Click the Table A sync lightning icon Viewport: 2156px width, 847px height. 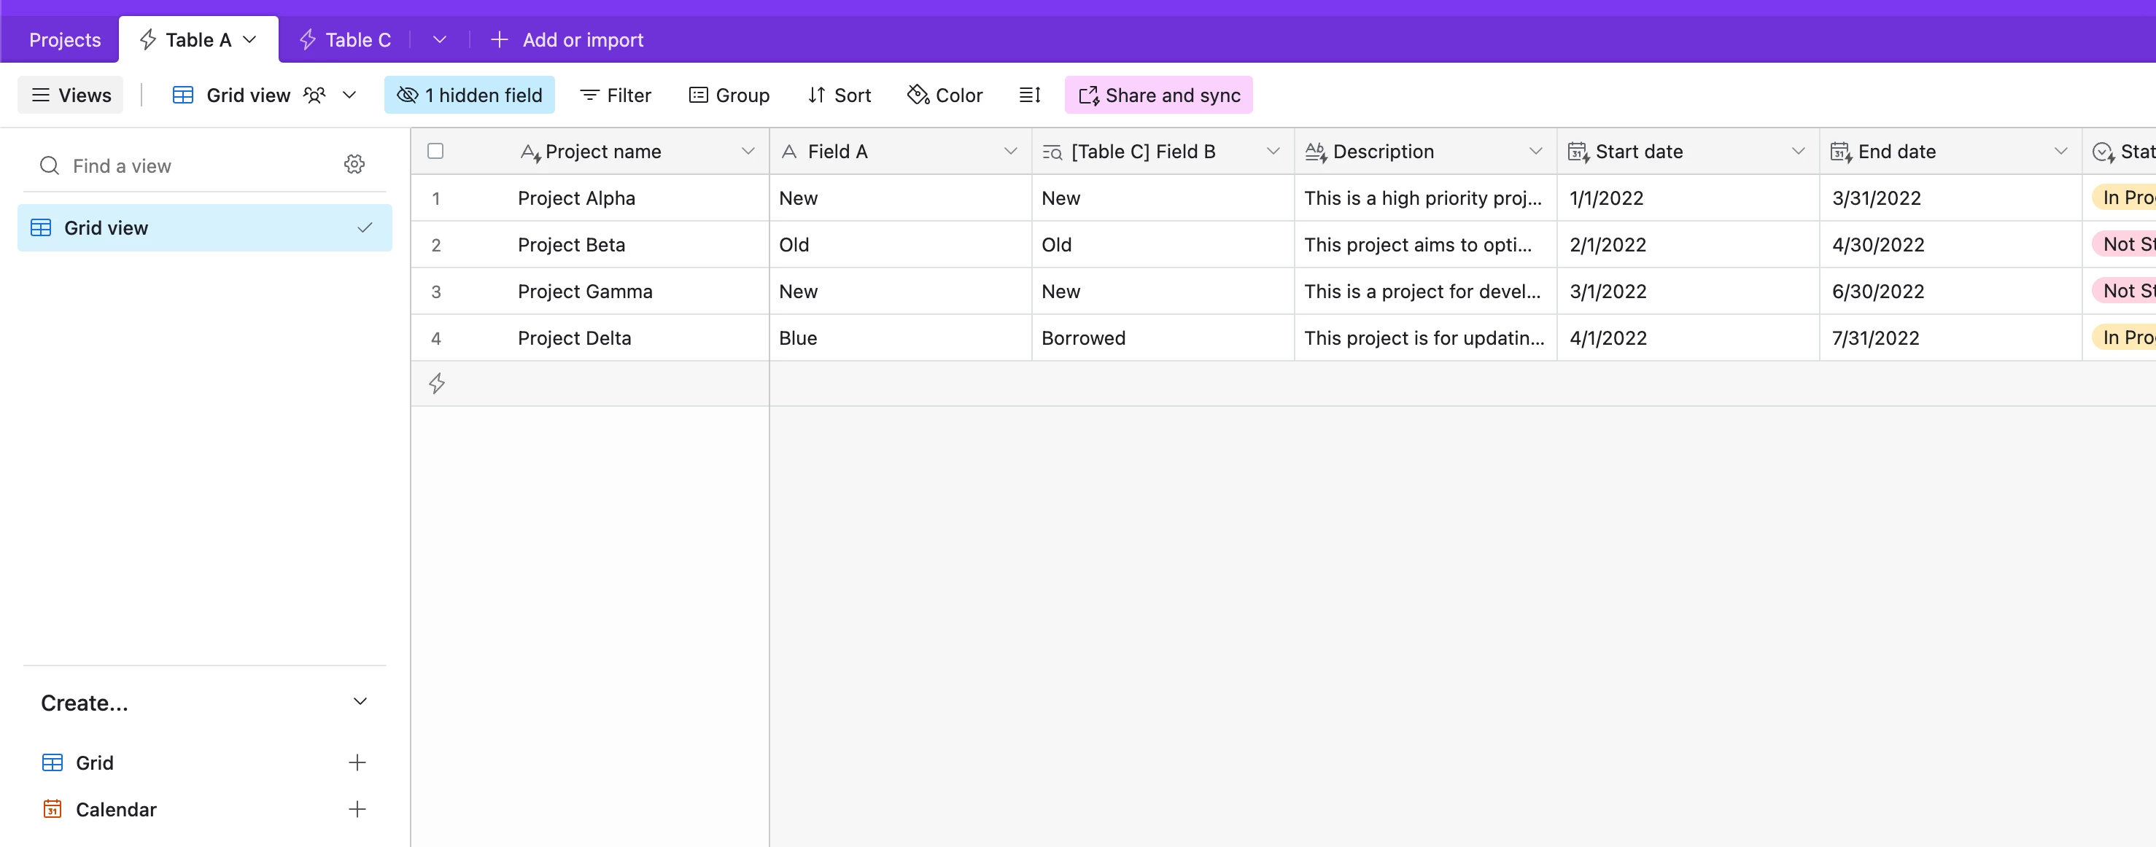point(147,39)
